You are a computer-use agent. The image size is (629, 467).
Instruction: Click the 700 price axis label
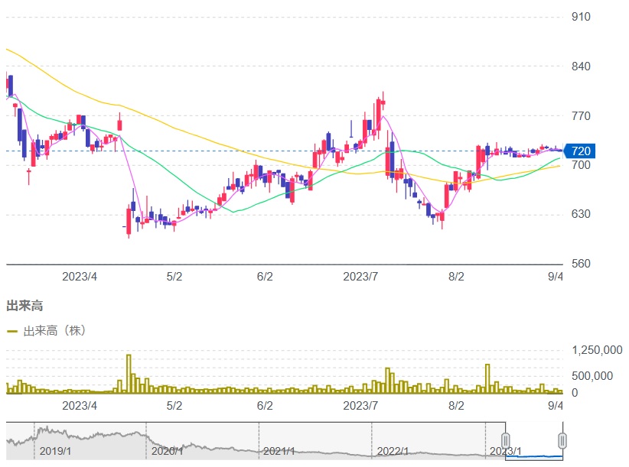(x=581, y=164)
